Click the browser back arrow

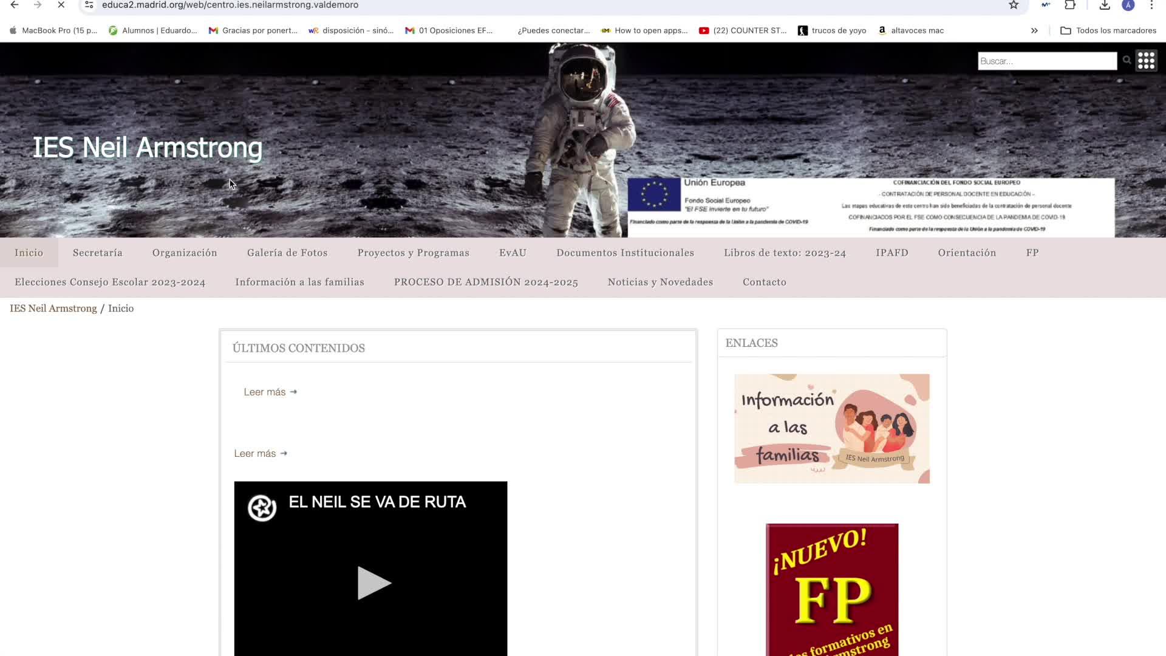click(15, 5)
